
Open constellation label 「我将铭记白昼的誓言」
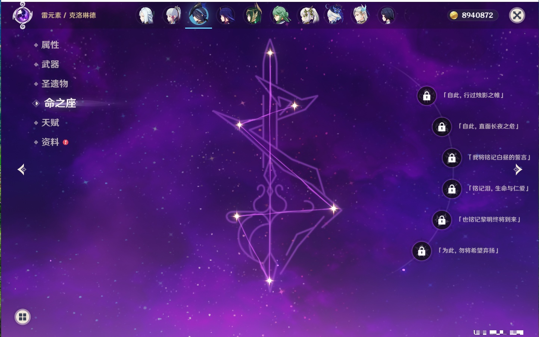[499, 157]
